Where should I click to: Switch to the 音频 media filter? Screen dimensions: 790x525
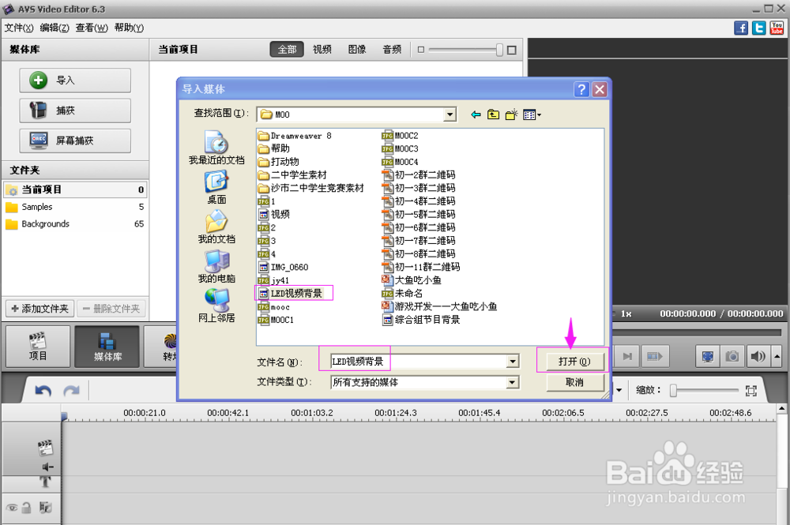pos(392,49)
